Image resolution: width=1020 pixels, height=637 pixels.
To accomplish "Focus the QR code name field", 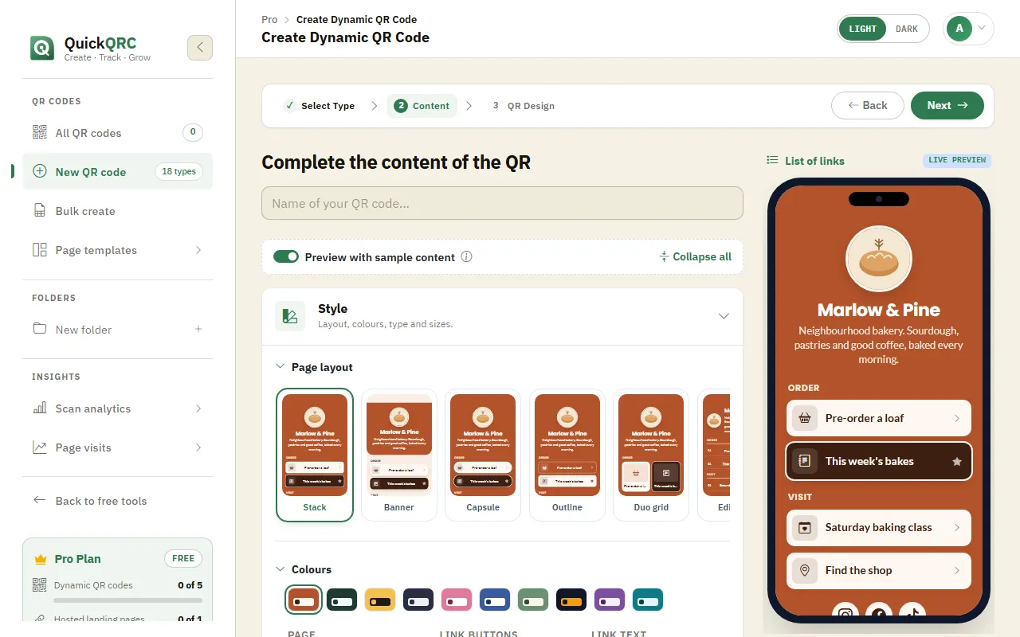I will 502,203.
